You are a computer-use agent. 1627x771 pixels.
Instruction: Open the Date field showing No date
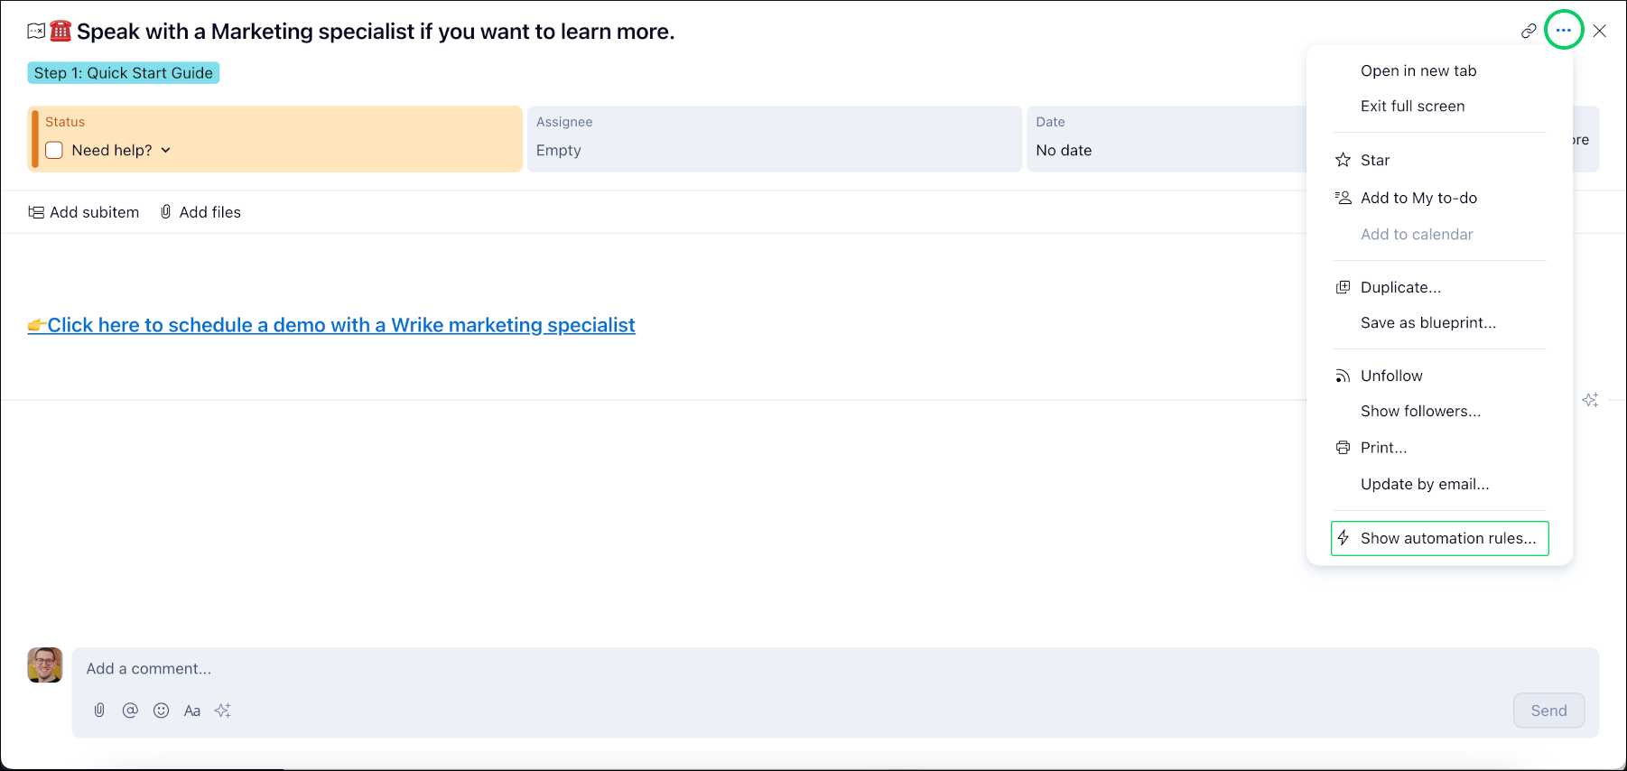click(x=1165, y=139)
